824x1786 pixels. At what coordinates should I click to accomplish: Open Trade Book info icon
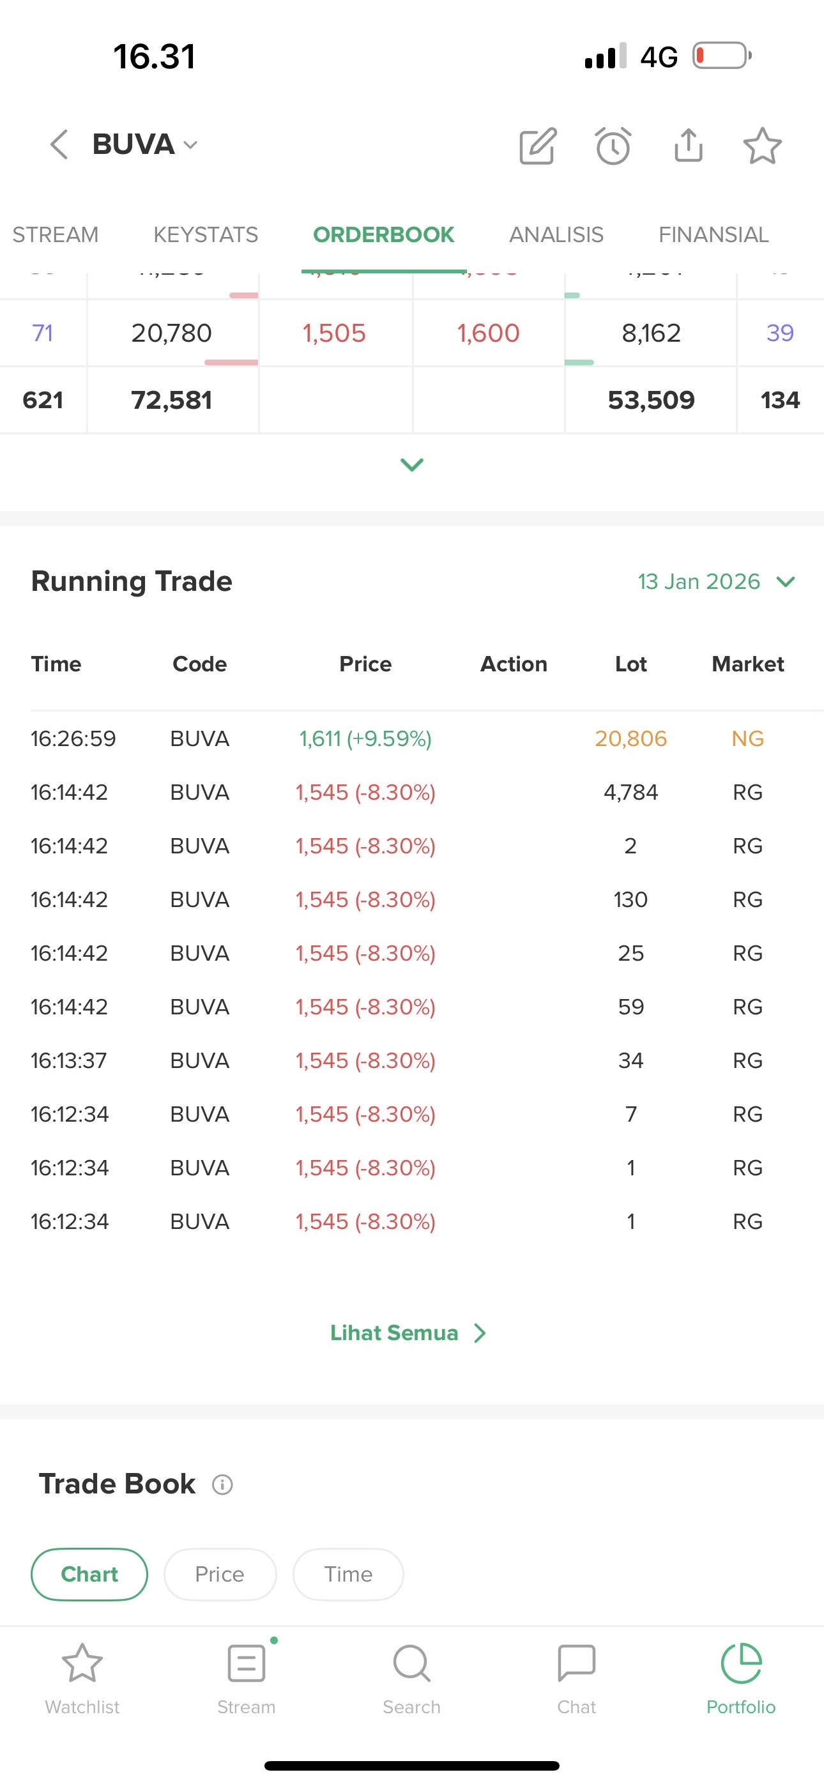coord(222,1485)
